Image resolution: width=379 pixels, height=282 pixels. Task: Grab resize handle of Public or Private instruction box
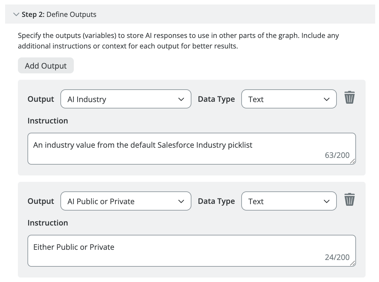point(352,264)
